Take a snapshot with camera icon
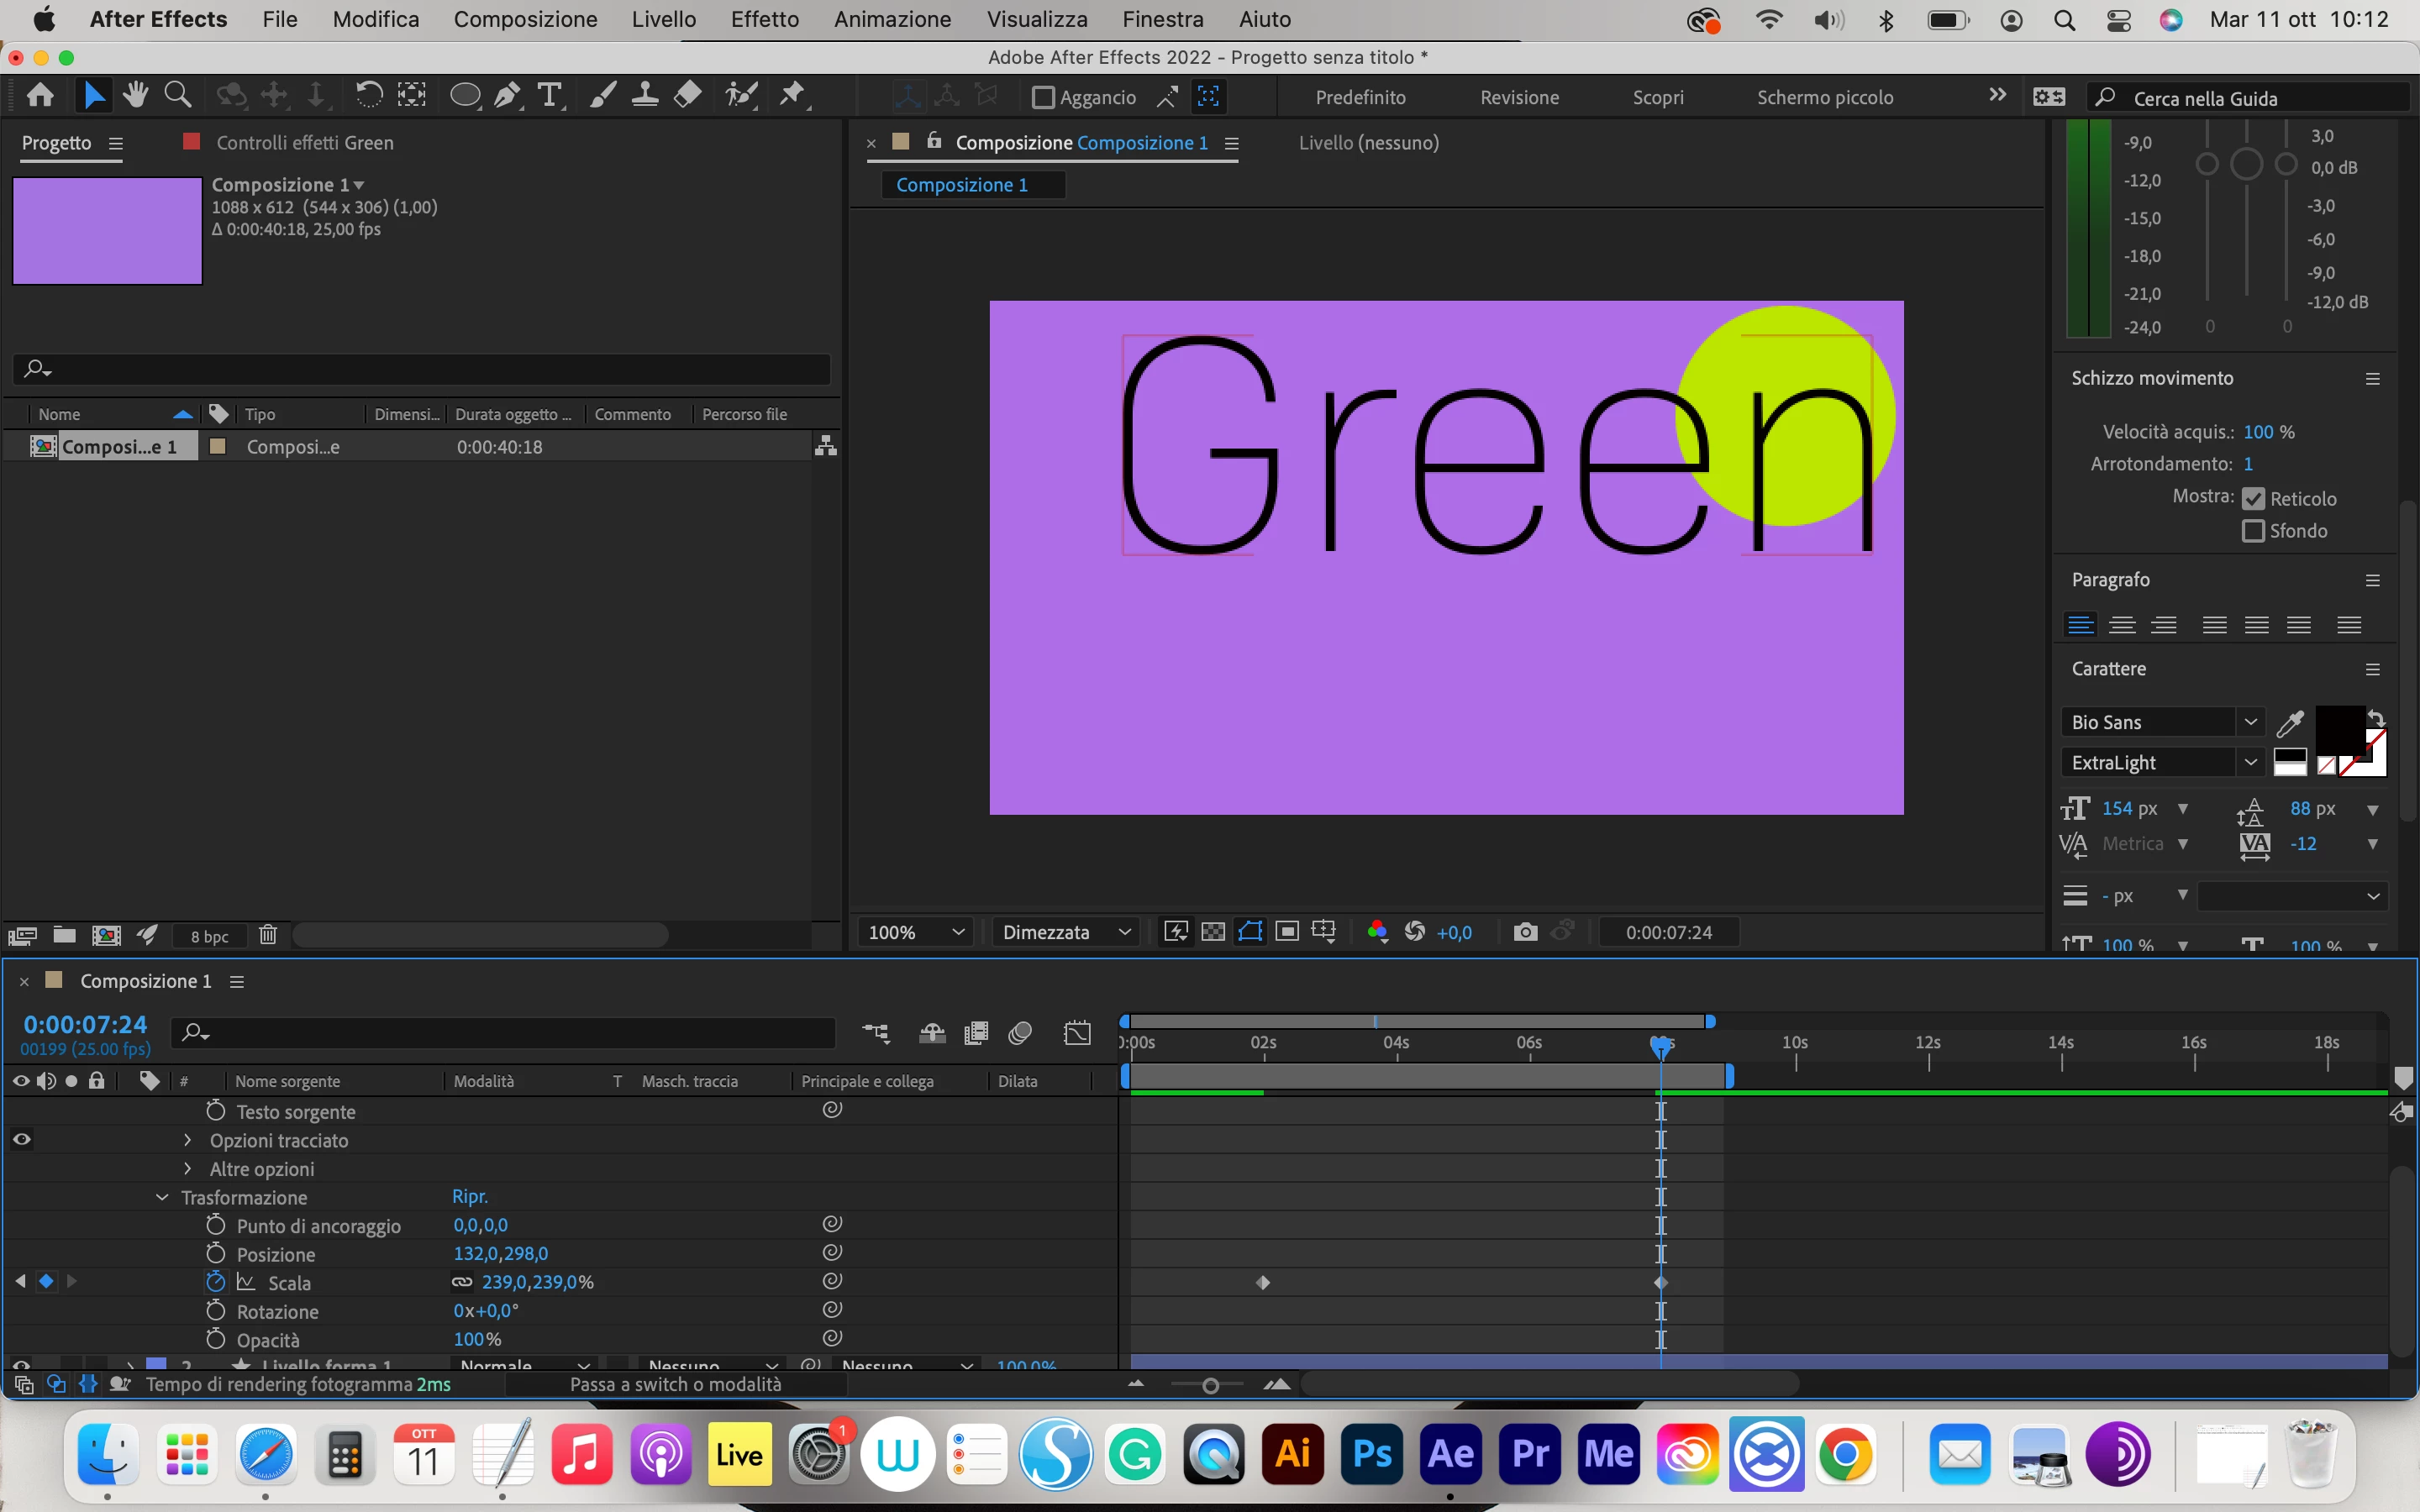2420x1512 pixels. point(1525,932)
